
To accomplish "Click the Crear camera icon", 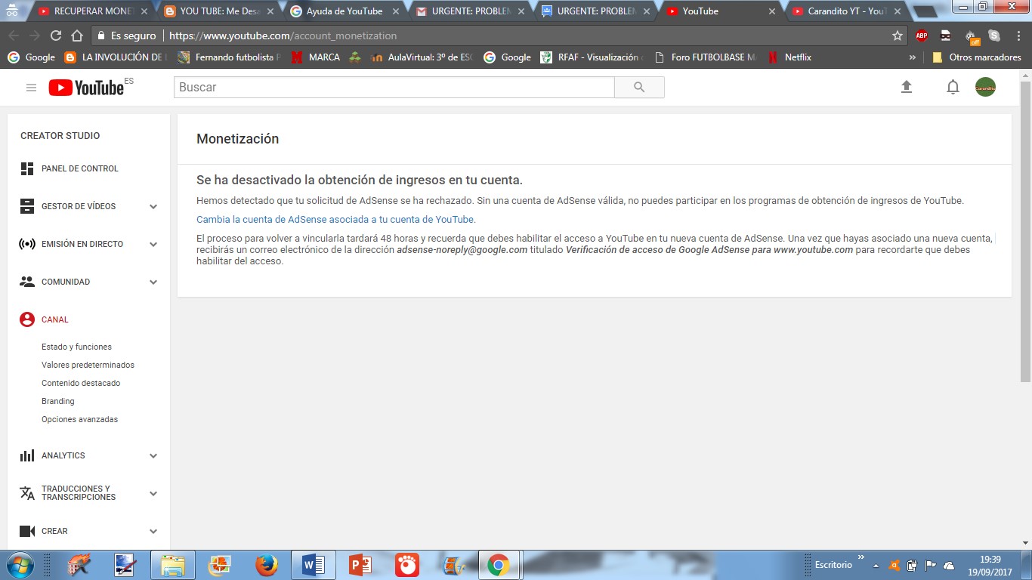I will pos(27,531).
